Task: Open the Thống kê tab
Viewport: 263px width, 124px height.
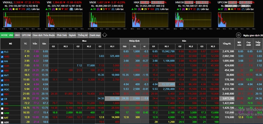Action: (83, 35)
